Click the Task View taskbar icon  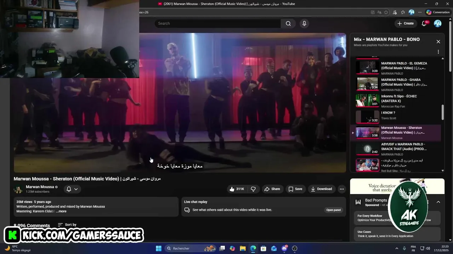pyautogui.click(x=222, y=248)
